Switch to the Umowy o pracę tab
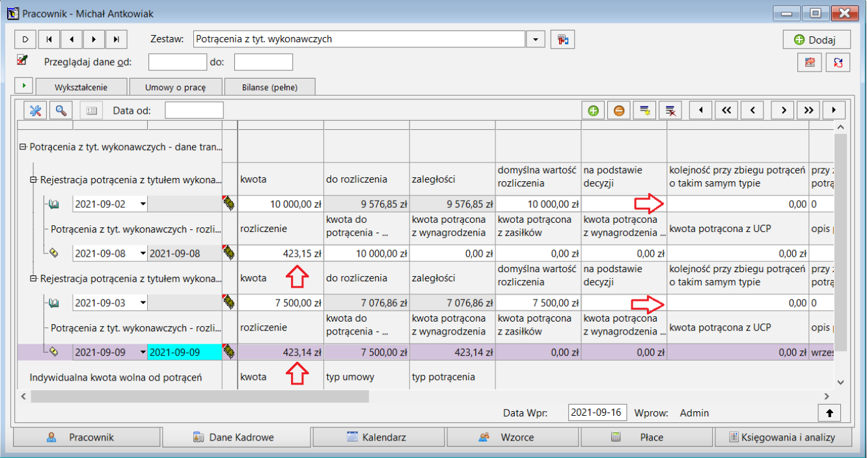This screenshot has height=458, width=867. coord(176,87)
